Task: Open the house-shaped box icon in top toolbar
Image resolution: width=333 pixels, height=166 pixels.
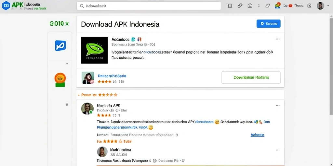Action: click(250, 6)
